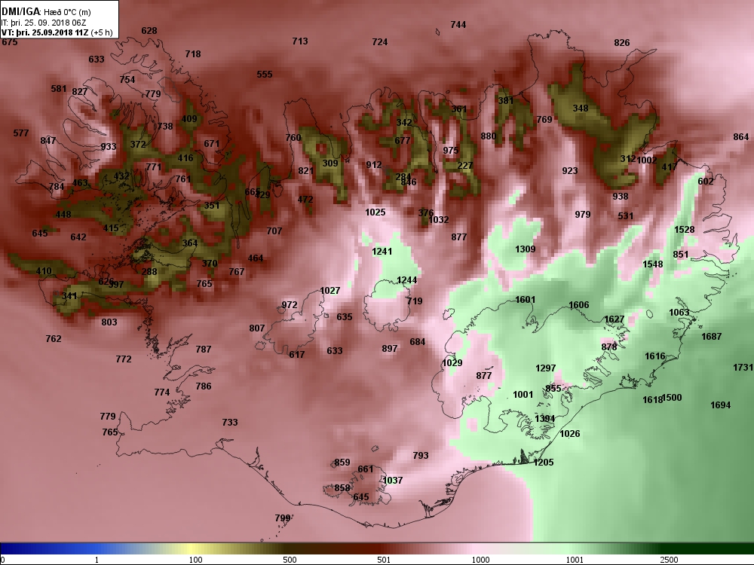Click the map value 1244
Viewport: 754px width, 565px height.
407,280
